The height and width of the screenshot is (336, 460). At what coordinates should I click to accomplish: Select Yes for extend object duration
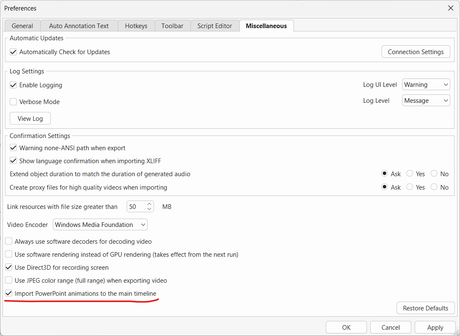point(410,174)
